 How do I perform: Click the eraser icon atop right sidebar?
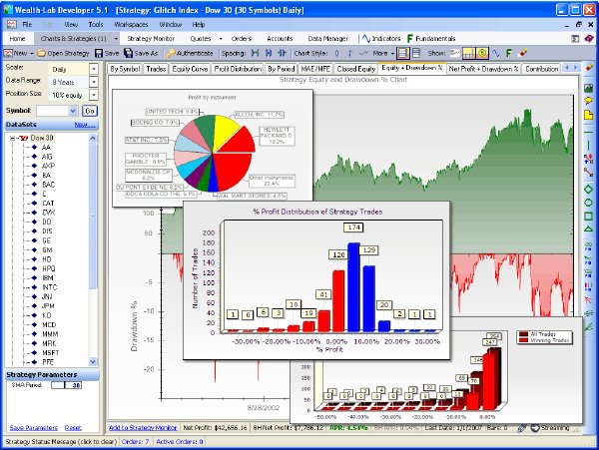click(589, 68)
